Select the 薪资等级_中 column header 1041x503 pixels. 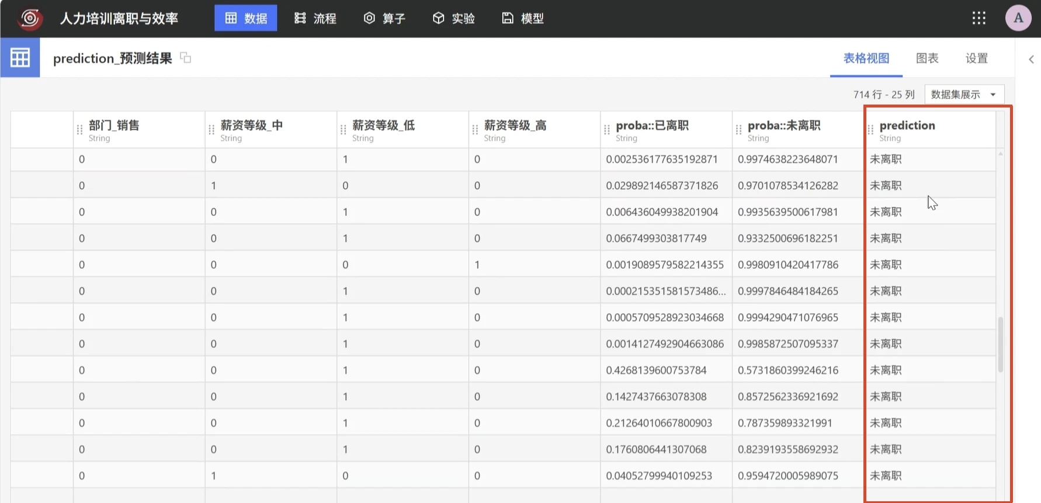point(271,130)
